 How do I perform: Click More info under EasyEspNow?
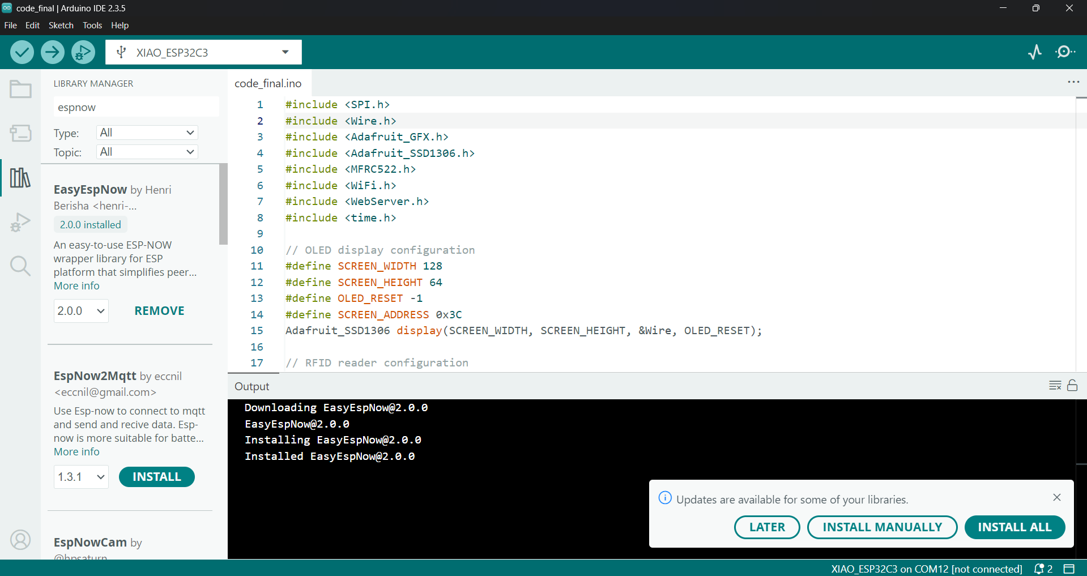click(76, 286)
